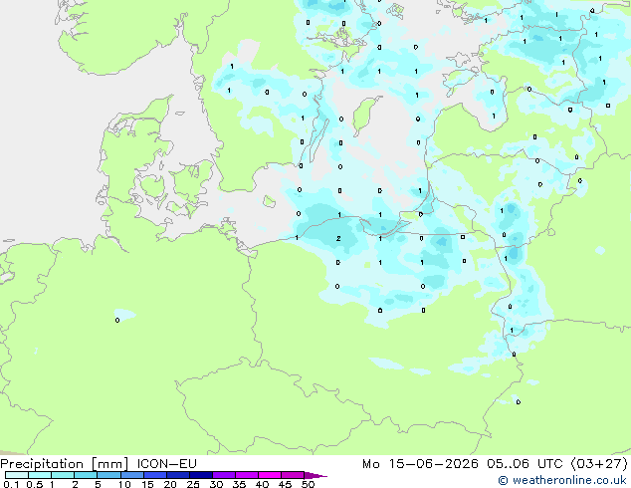Screen dimensions: 631x488
Task: Click the legend value "30"
Action: click(216, 484)
